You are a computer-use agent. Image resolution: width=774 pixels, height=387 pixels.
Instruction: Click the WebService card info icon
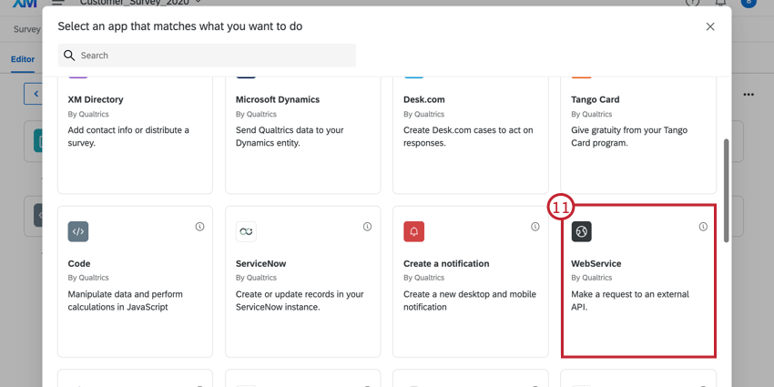(703, 227)
